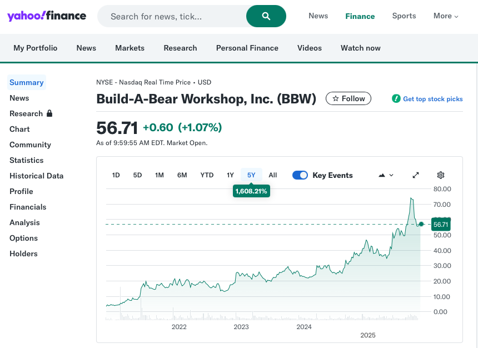Expand the chart to full screen

tap(416, 175)
